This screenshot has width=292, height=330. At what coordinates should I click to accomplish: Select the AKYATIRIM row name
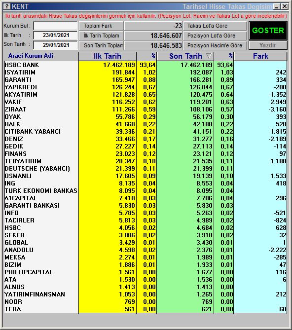[x=21, y=95]
